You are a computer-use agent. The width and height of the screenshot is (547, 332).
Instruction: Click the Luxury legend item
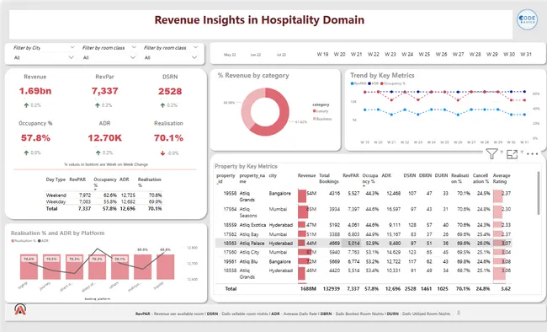point(321,111)
